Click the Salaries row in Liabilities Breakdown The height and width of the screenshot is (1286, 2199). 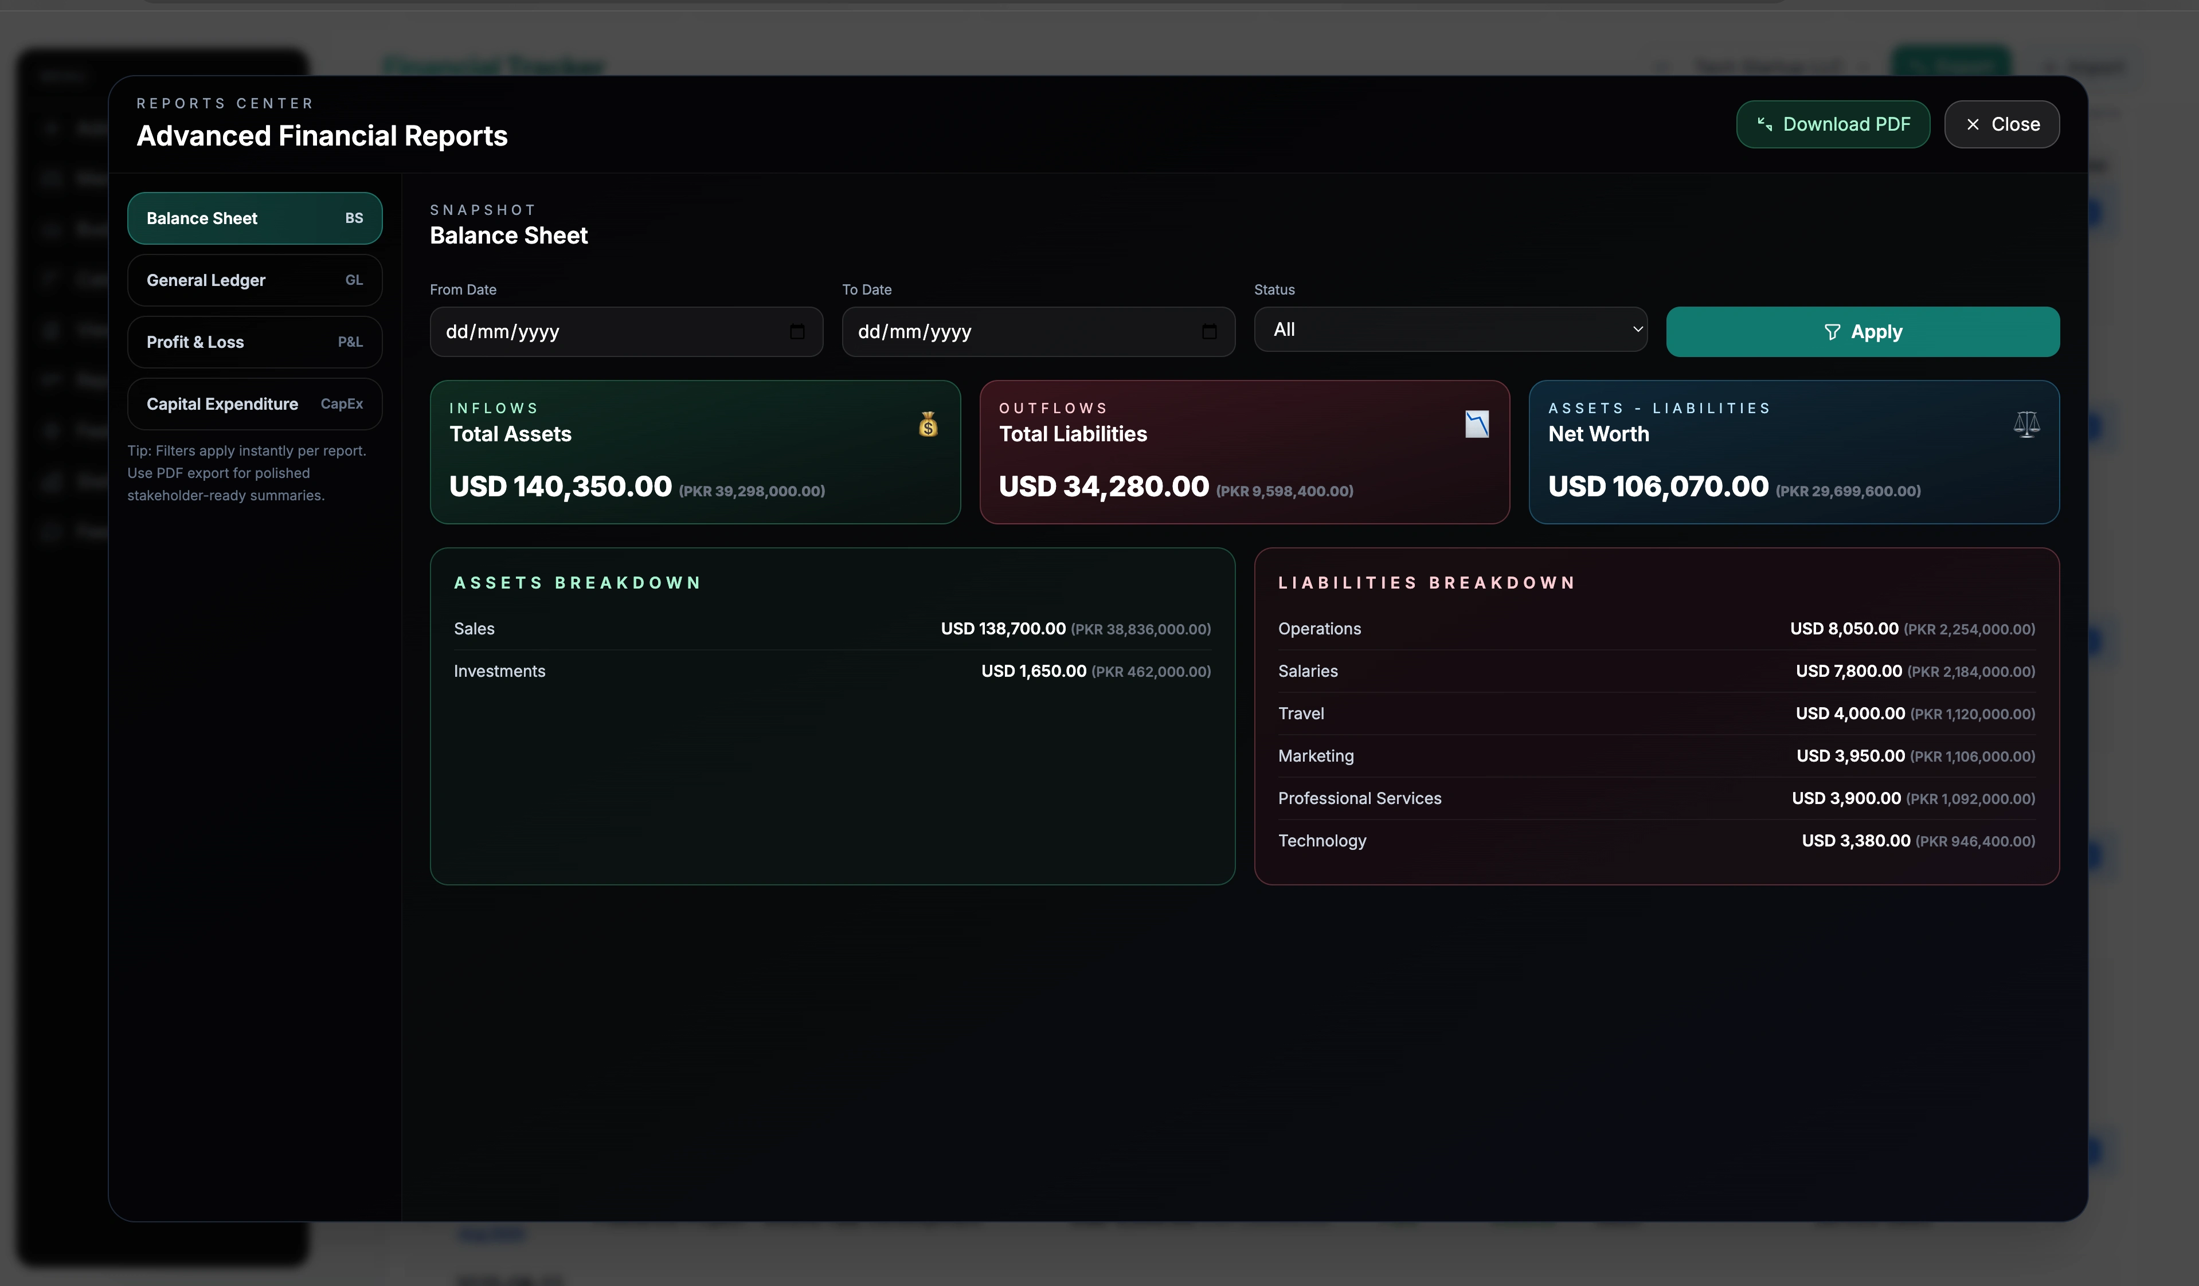click(x=1656, y=671)
